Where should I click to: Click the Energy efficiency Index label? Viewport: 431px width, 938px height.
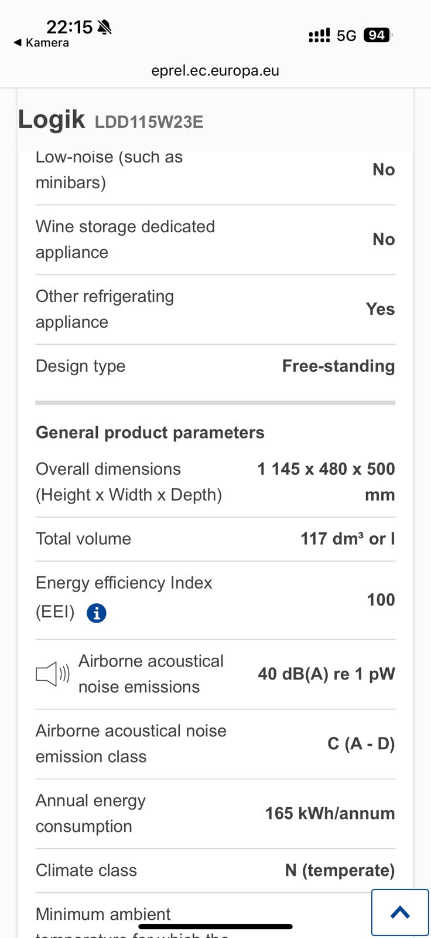tap(124, 583)
